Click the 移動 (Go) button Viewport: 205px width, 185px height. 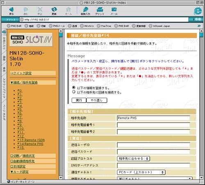tap(196, 19)
